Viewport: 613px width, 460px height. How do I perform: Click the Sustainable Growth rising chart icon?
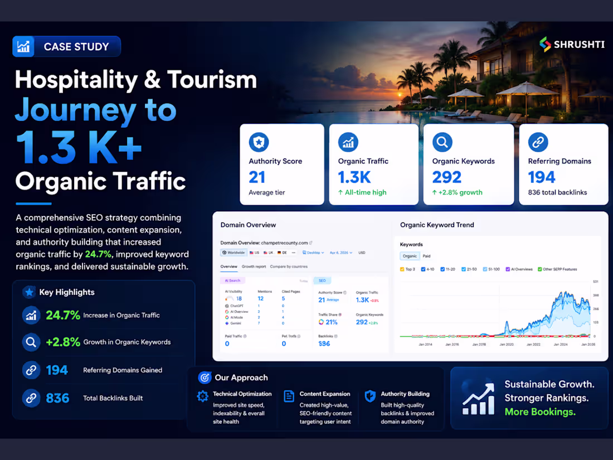(479, 399)
